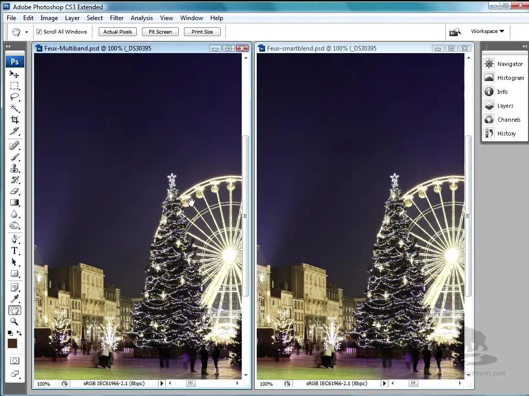529x396 pixels.
Task: Click the Fit Screen button
Action: pyautogui.click(x=160, y=32)
